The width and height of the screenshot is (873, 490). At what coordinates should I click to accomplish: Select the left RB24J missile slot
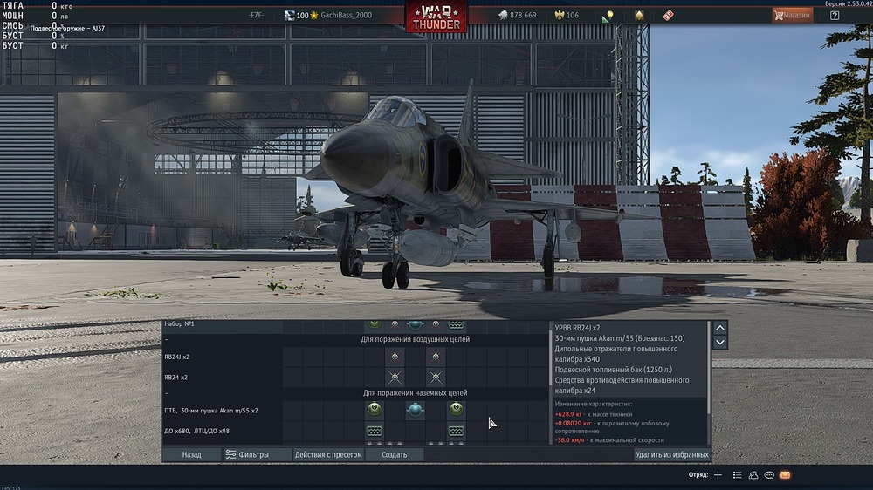click(395, 357)
